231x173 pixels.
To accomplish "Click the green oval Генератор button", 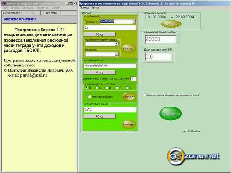I will coord(170,113).
